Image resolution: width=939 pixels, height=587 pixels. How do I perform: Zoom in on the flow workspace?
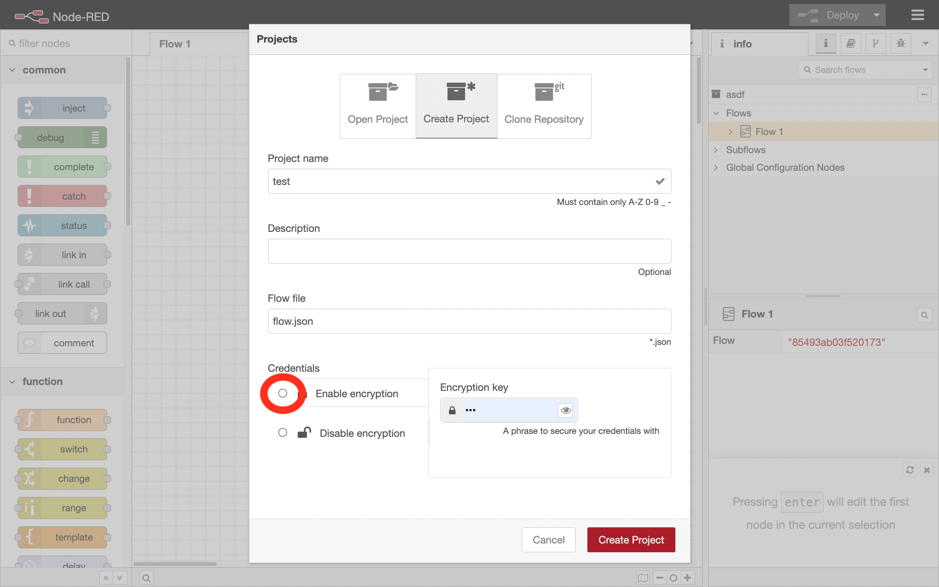[x=688, y=577]
